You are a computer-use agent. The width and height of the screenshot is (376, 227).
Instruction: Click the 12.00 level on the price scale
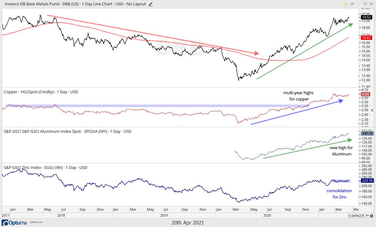click(x=366, y=80)
